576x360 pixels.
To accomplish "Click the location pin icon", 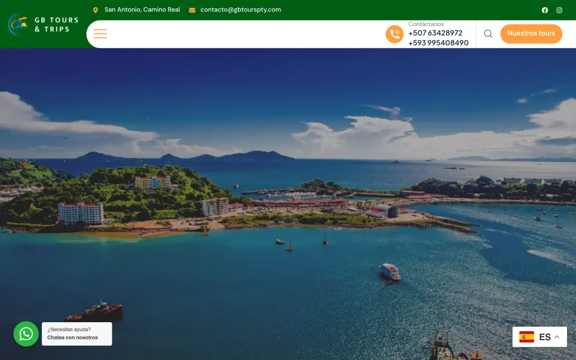I will click(x=95, y=10).
